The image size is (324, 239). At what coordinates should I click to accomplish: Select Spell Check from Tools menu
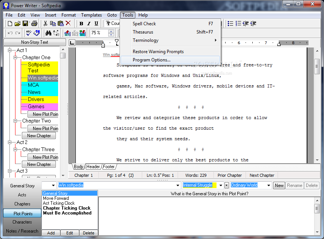(171, 24)
